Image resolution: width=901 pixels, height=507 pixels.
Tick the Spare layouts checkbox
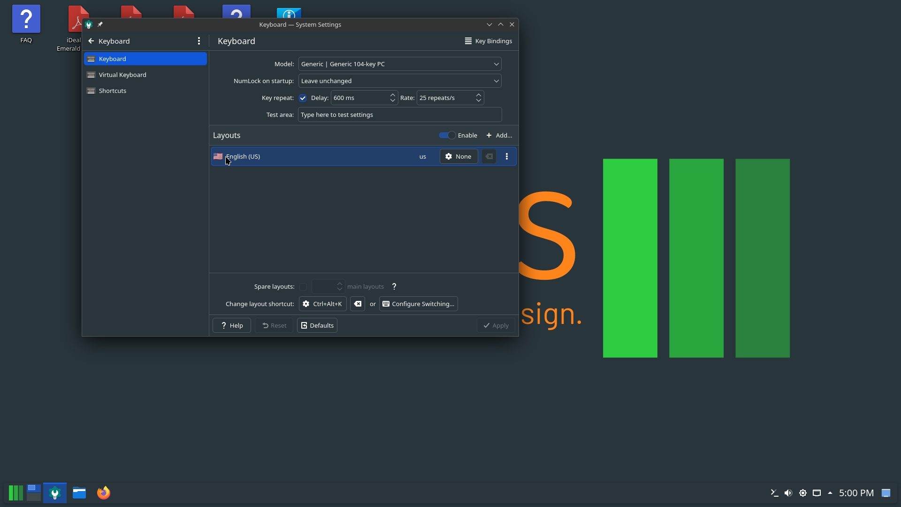click(303, 287)
